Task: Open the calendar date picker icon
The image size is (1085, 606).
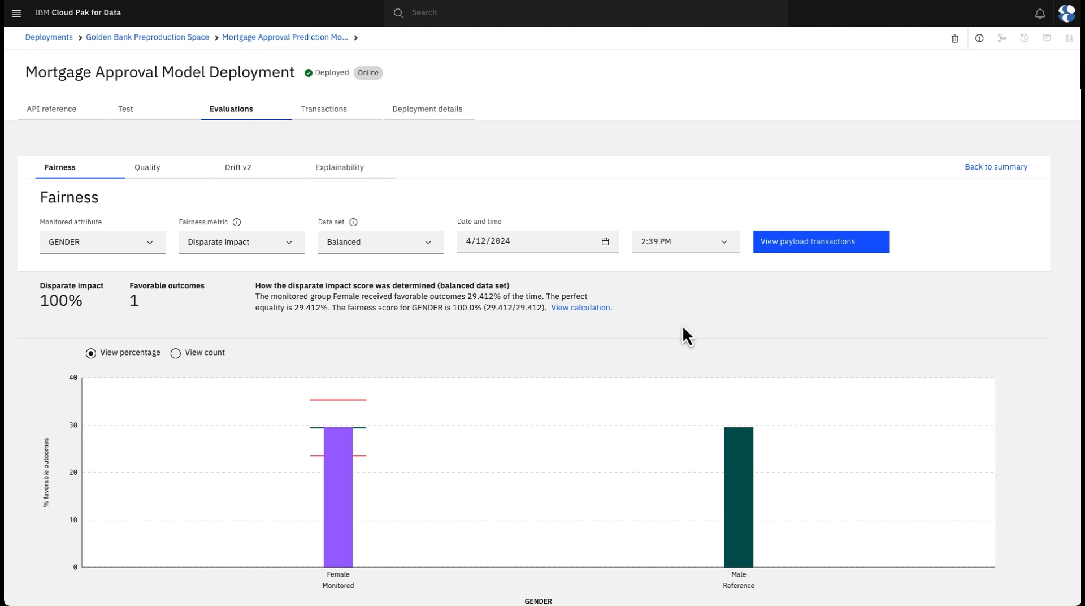Action: [605, 242]
